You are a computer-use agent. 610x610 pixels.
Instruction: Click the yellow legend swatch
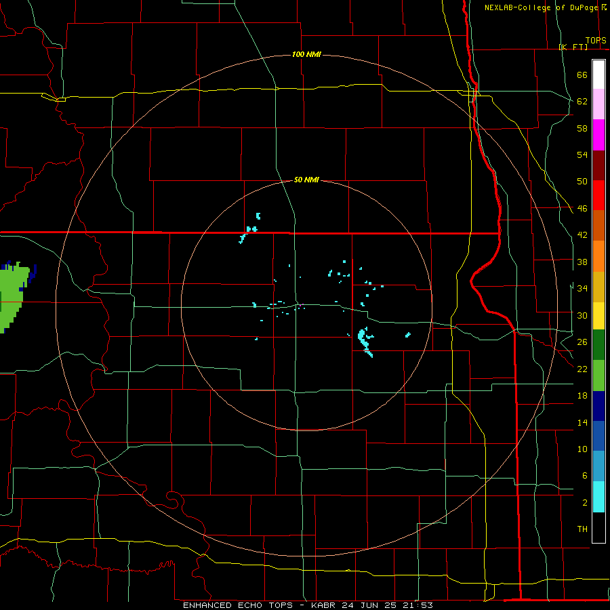598,315
